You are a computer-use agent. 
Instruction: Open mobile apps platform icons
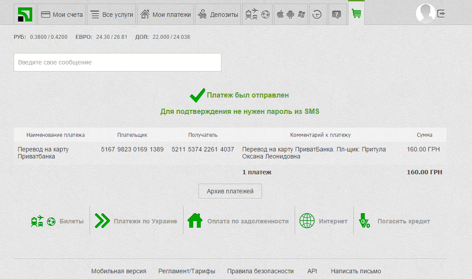pyautogui.click(x=291, y=15)
